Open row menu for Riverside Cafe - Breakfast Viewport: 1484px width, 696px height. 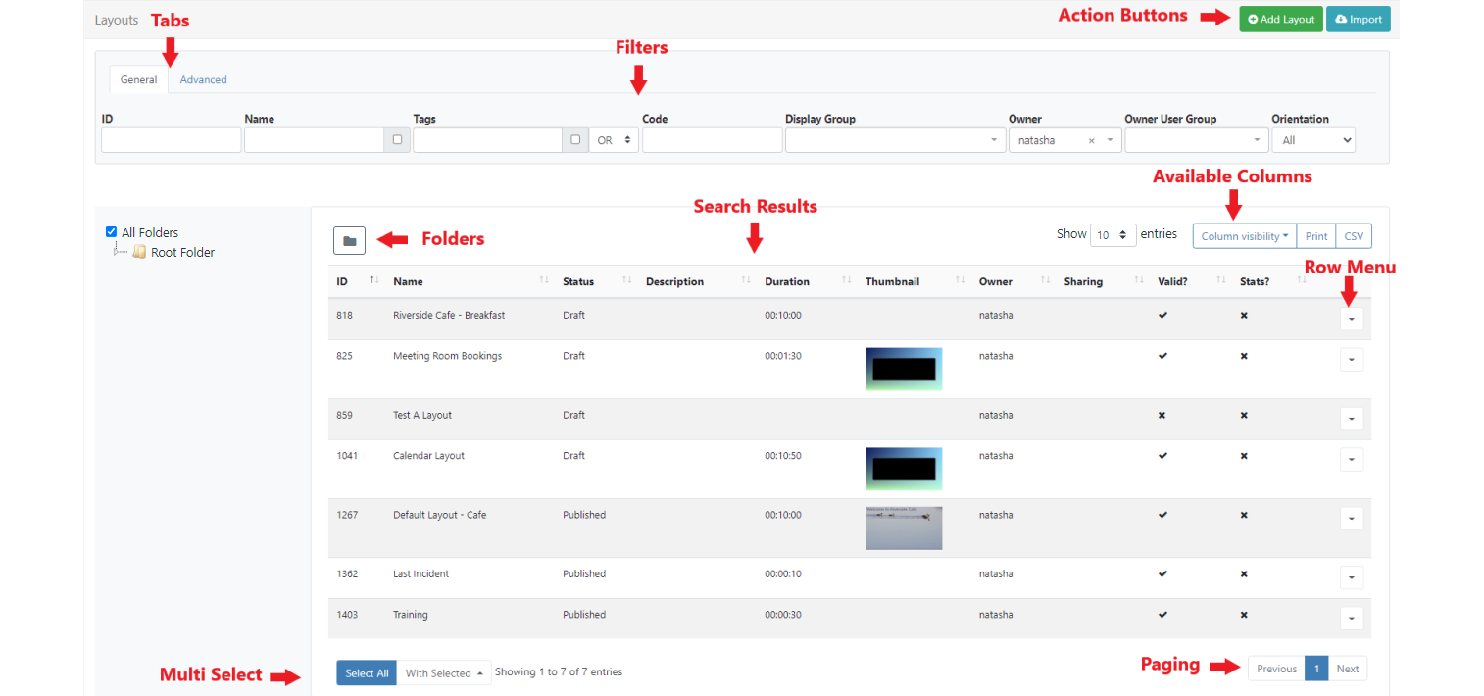pos(1351,319)
